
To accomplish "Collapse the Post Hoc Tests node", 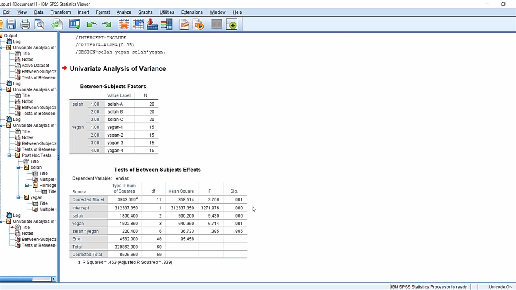I will click(9, 155).
